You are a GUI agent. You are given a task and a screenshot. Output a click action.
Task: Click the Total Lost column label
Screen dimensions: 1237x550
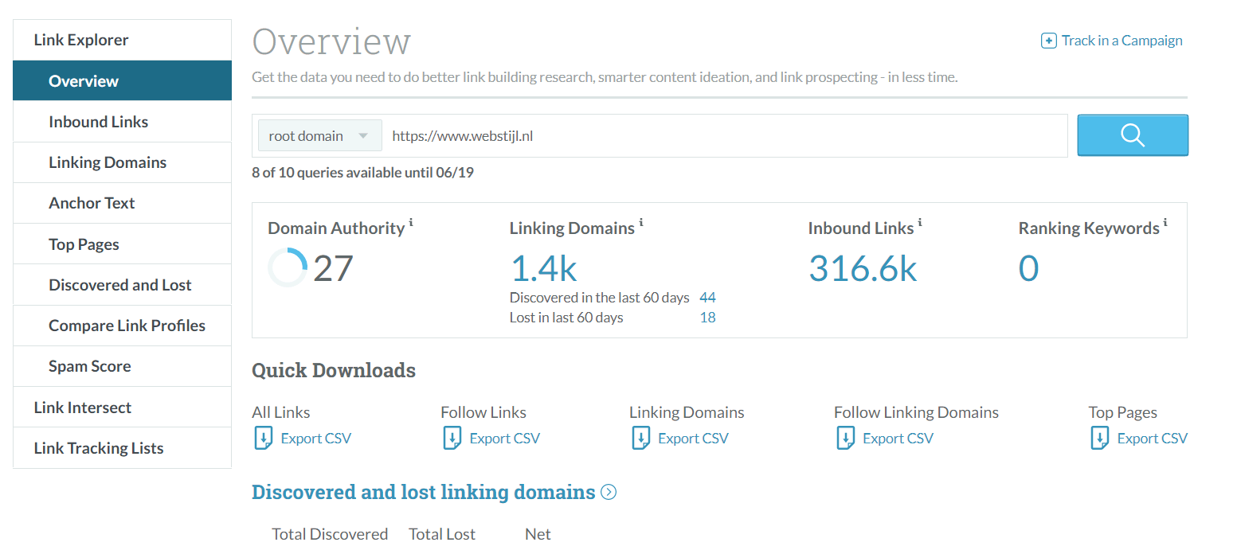[x=442, y=534]
